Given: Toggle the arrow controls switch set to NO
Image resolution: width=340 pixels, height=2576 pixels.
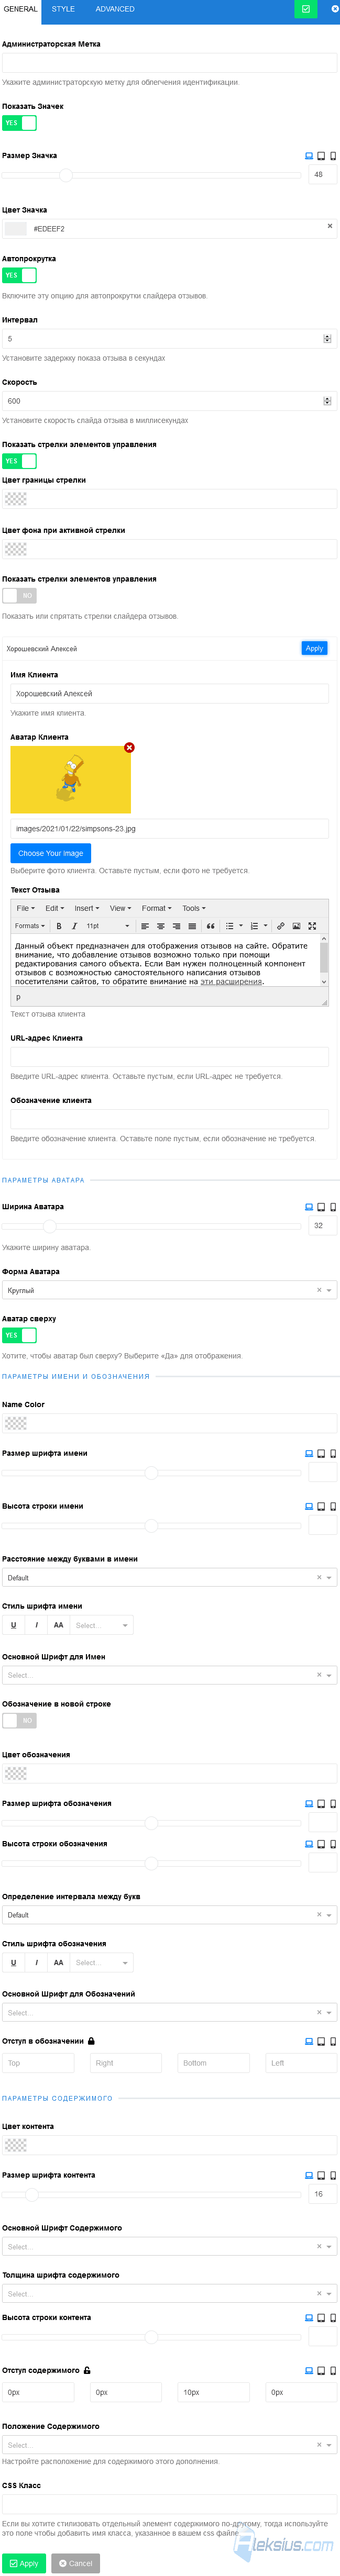Looking at the screenshot, I should (x=19, y=596).
